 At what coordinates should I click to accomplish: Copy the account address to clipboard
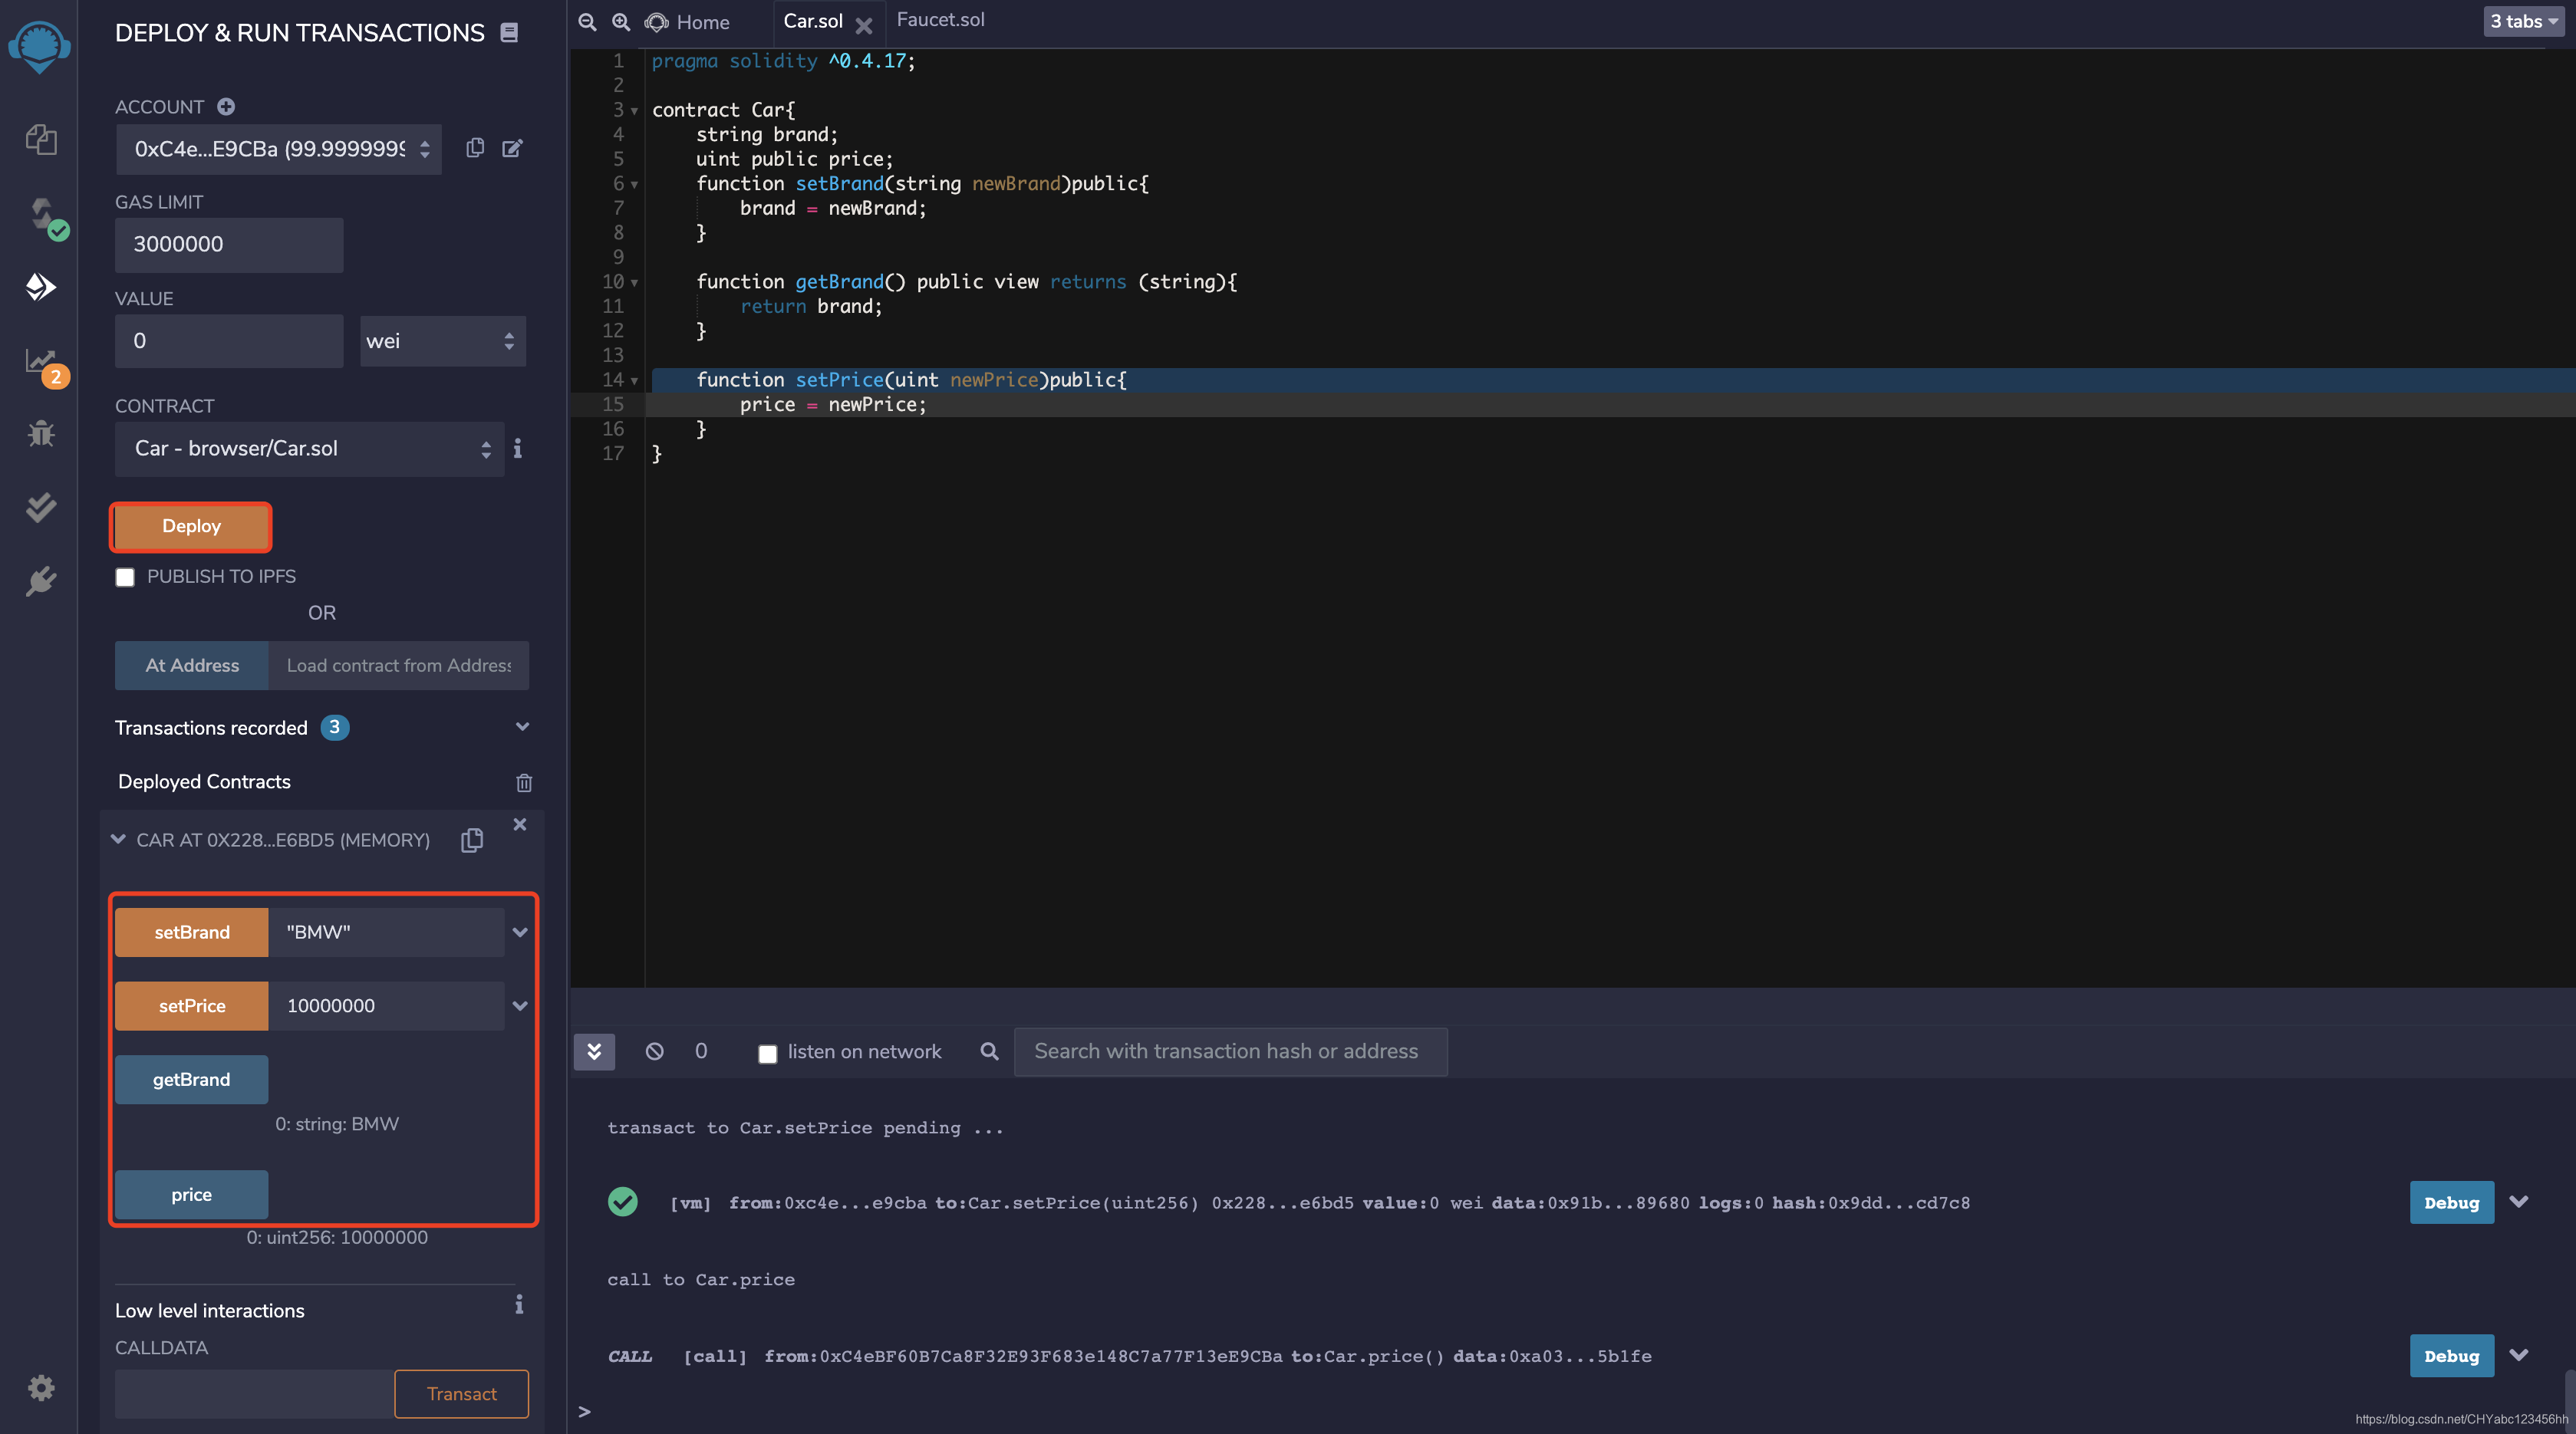[475, 148]
